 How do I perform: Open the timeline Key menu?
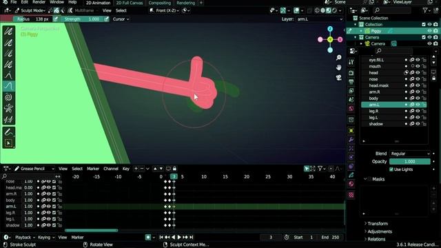125,169
